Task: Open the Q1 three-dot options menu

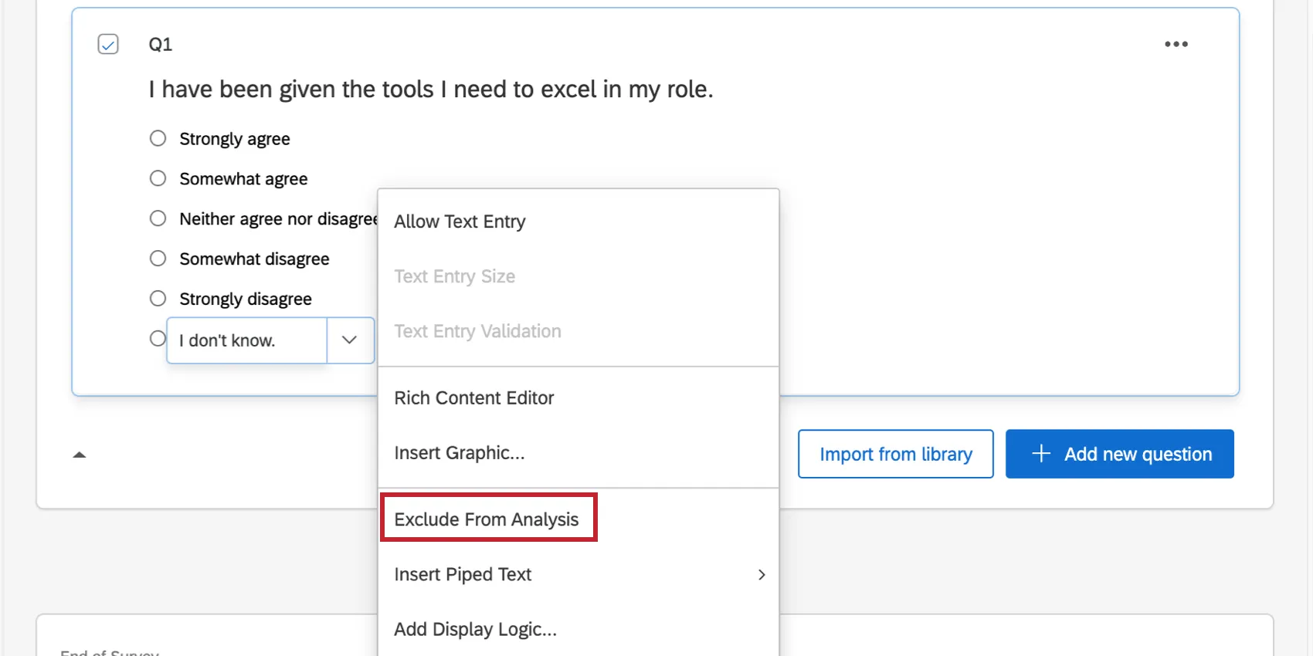Action: click(x=1176, y=44)
